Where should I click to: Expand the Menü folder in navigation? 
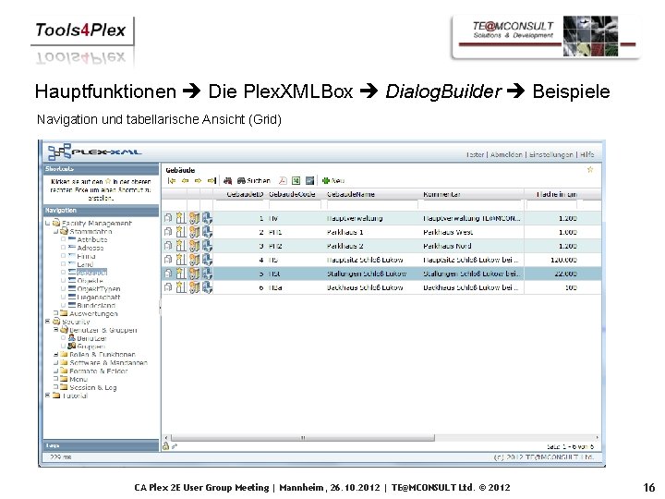click(55, 379)
